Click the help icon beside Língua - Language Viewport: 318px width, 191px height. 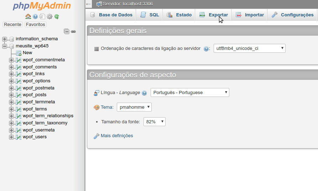pyautogui.click(x=144, y=93)
